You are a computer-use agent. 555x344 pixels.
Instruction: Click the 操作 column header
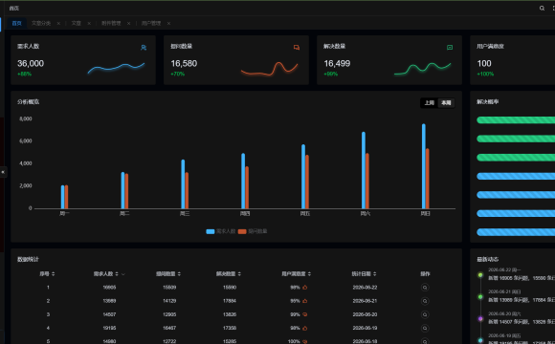(x=425, y=274)
